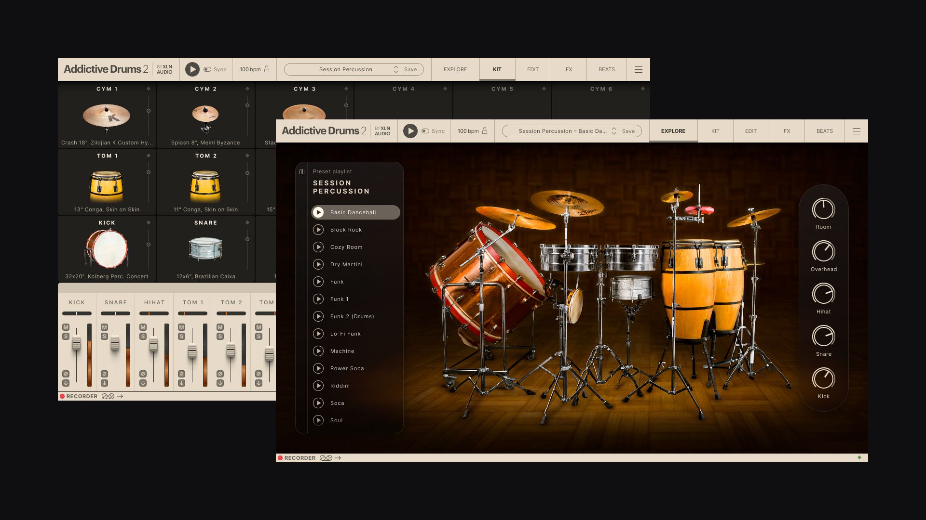The height and width of the screenshot is (520, 926).
Task: Preview the Machine preset
Action: point(318,351)
